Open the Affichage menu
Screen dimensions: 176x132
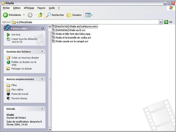click(x=29, y=8)
